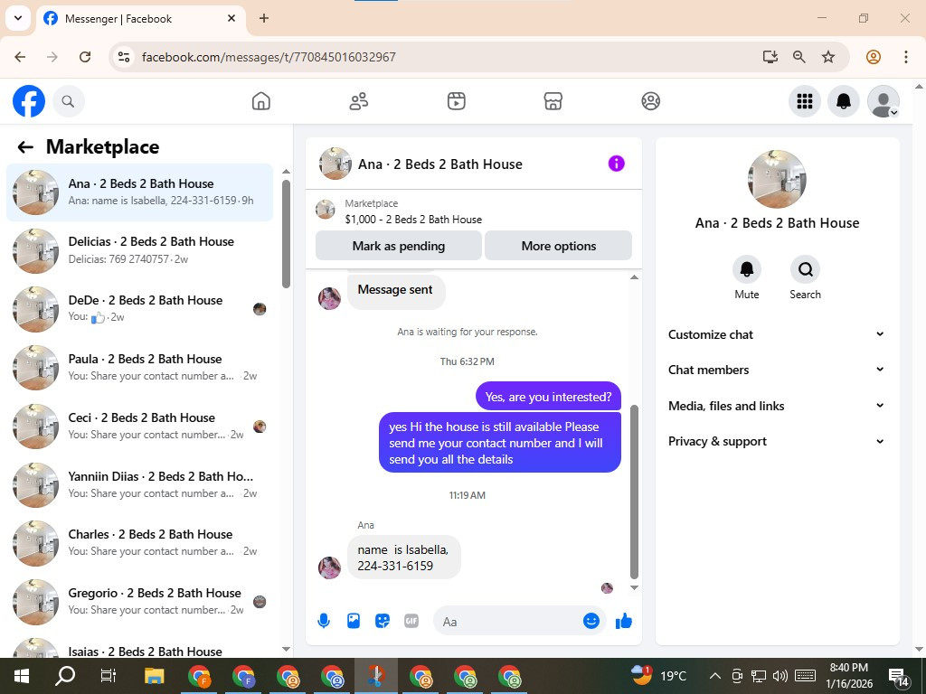Open Yanniin Diias chat

coord(140,484)
